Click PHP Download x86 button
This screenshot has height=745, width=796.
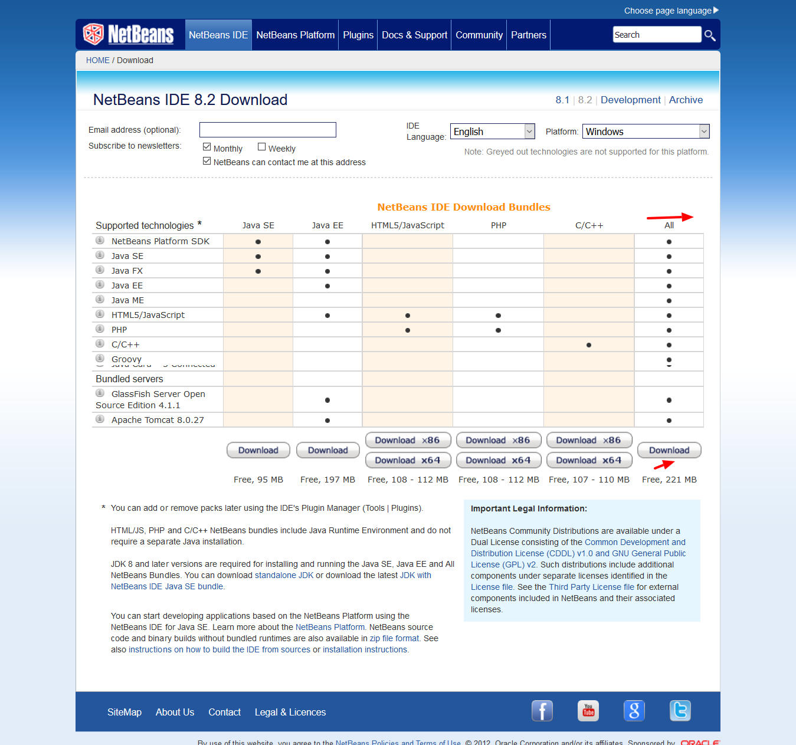[498, 440]
